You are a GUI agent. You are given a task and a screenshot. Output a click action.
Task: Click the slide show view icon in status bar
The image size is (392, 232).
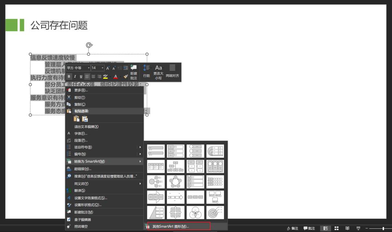[x=358, y=228]
